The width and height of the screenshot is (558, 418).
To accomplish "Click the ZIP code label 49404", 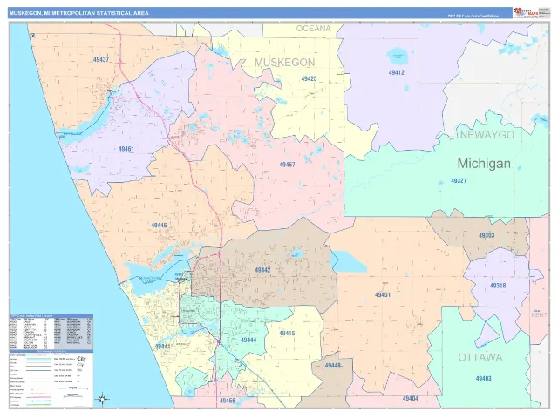I will click(x=411, y=399).
